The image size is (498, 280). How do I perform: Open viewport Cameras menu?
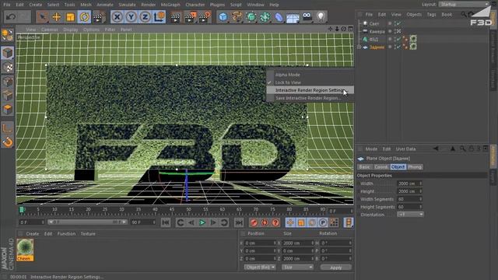50,30
